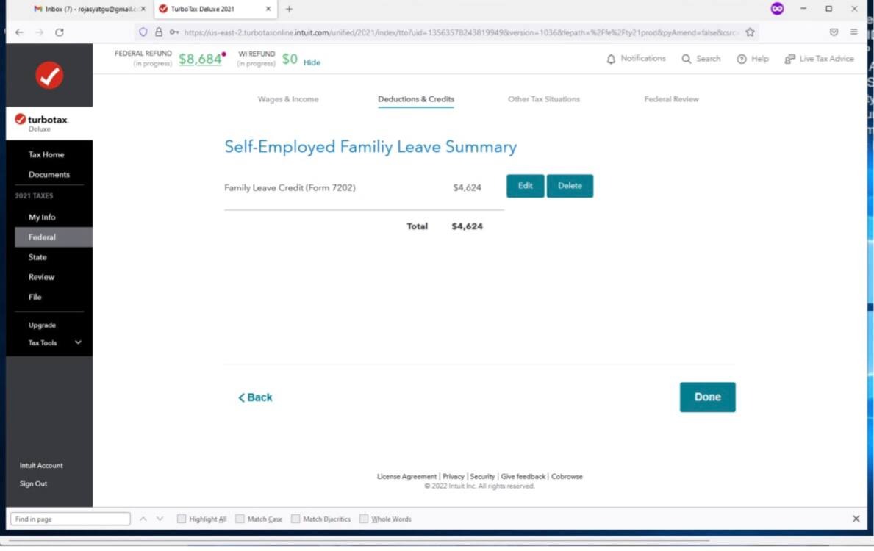Viewport: 874px width, 551px height.
Task: Click the TurboTax red checkmark logo
Action: (x=49, y=75)
